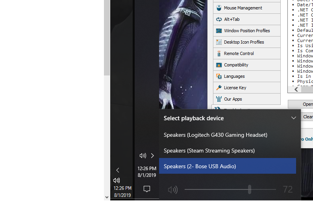Click the right-pointing chevron beside taskbar speaker
This screenshot has height=202, width=313.
(x=152, y=156)
